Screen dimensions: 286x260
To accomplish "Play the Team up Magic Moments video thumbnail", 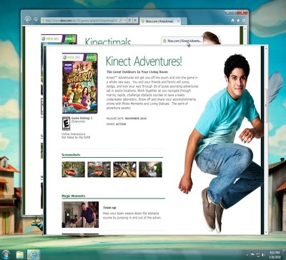I will tap(80, 214).
